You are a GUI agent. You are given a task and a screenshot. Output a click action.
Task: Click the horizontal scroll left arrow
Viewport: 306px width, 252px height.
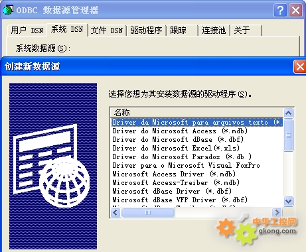(x=115, y=213)
